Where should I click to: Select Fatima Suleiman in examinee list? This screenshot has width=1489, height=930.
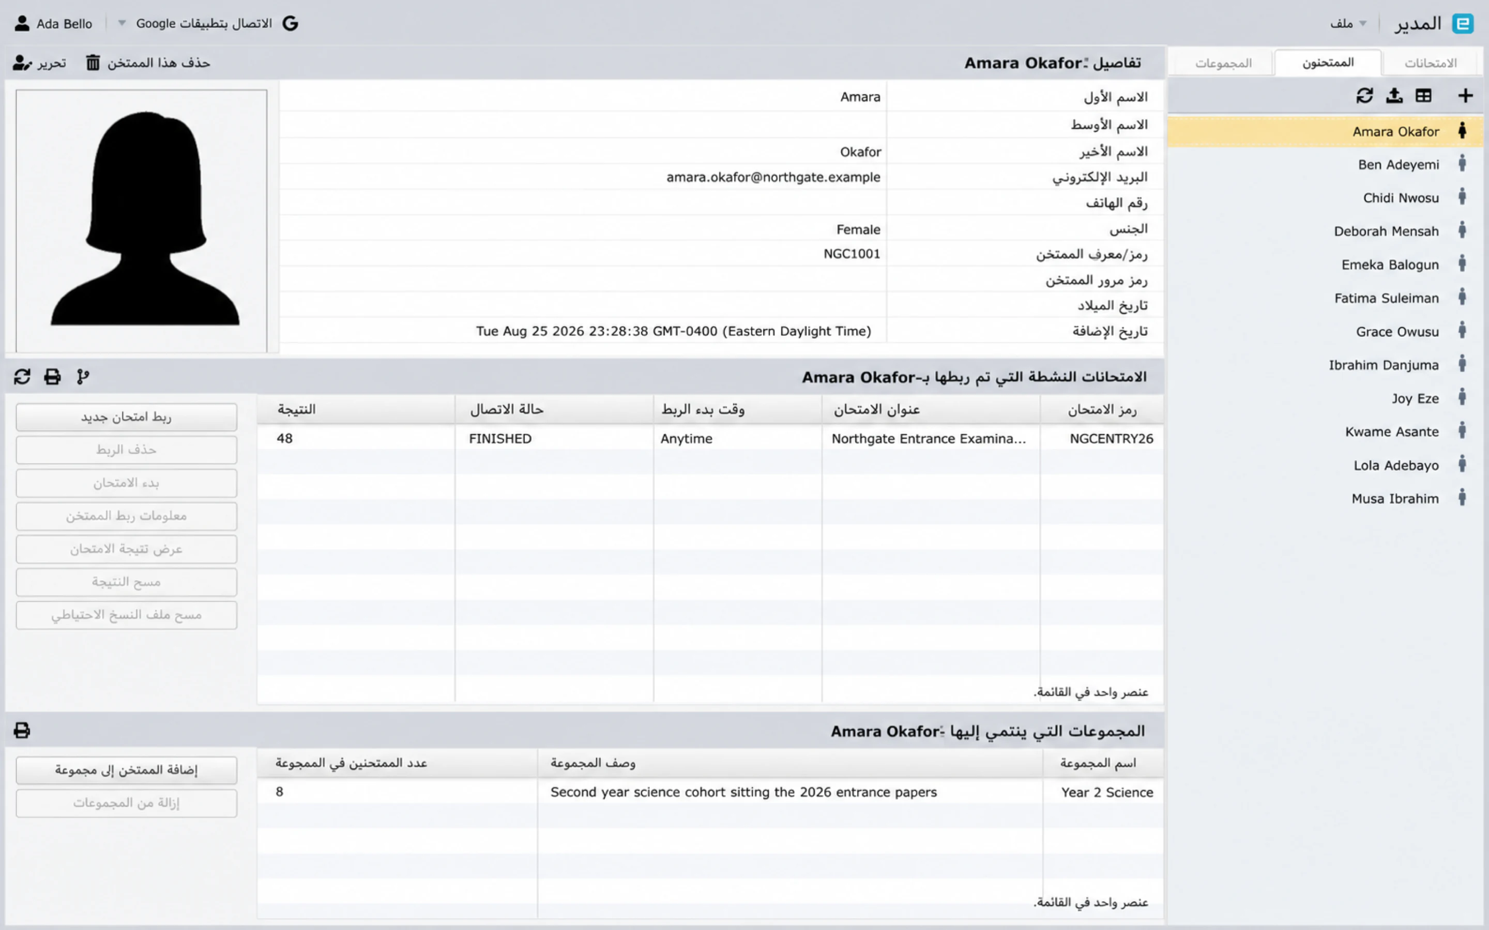click(x=1325, y=298)
